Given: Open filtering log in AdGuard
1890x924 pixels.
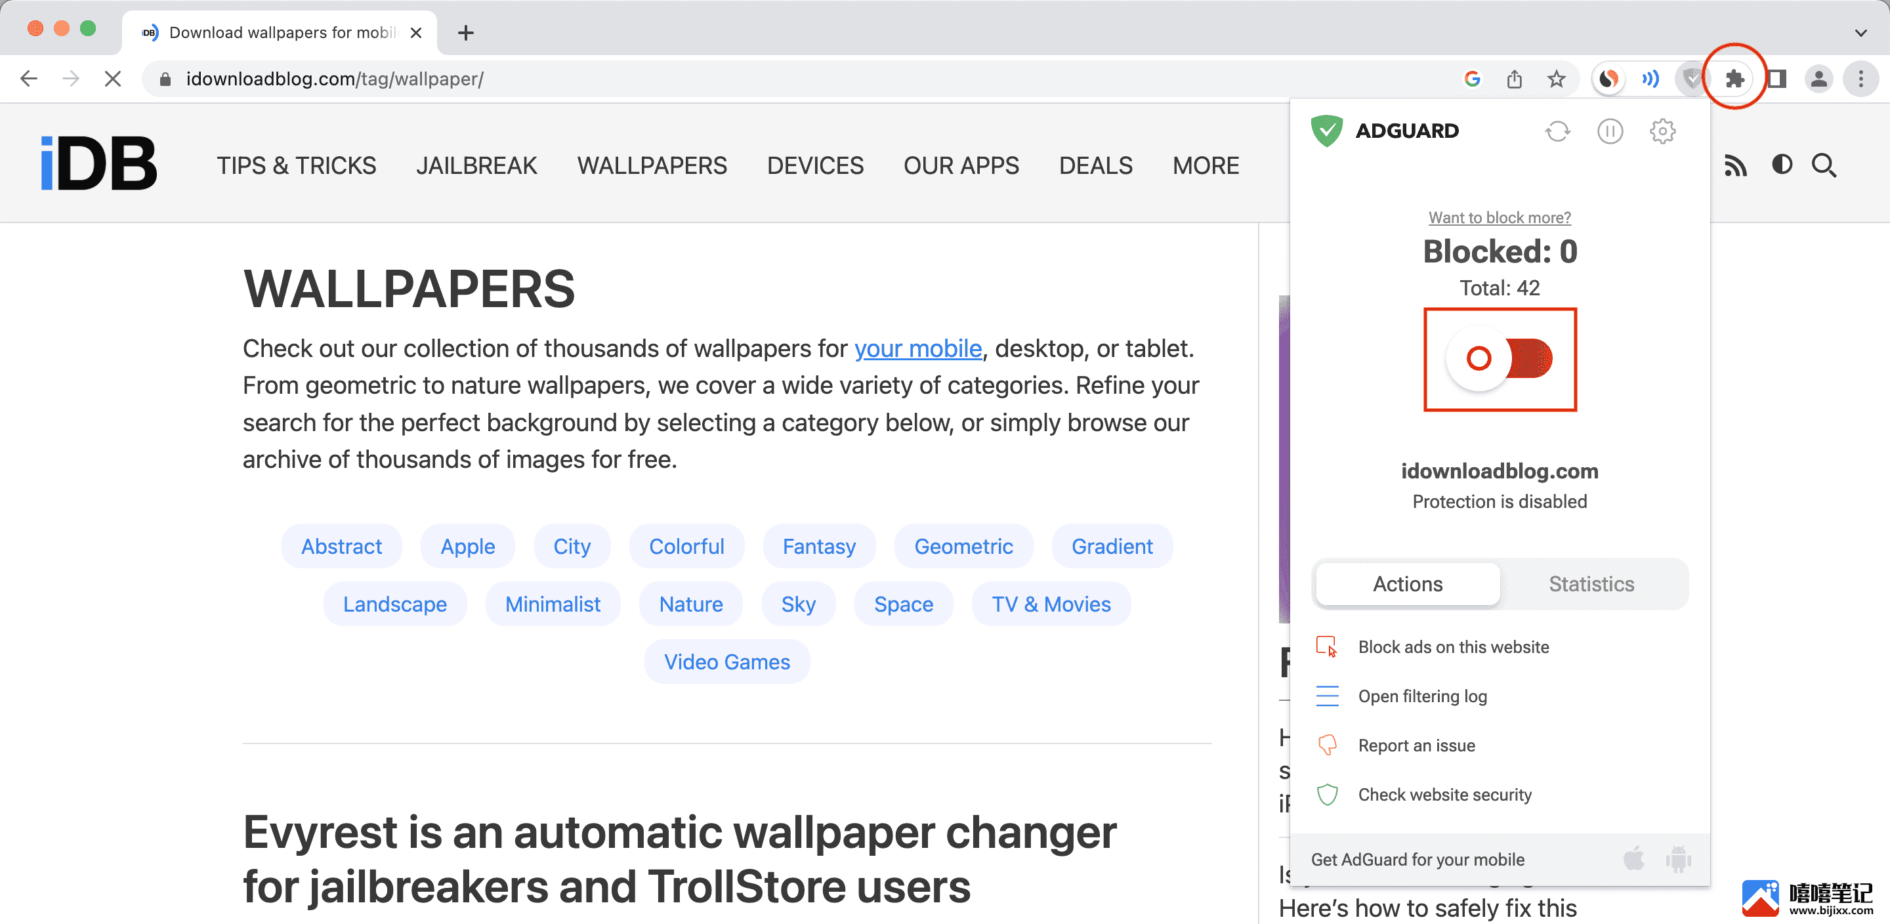Looking at the screenshot, I should tap(1422, 696).
